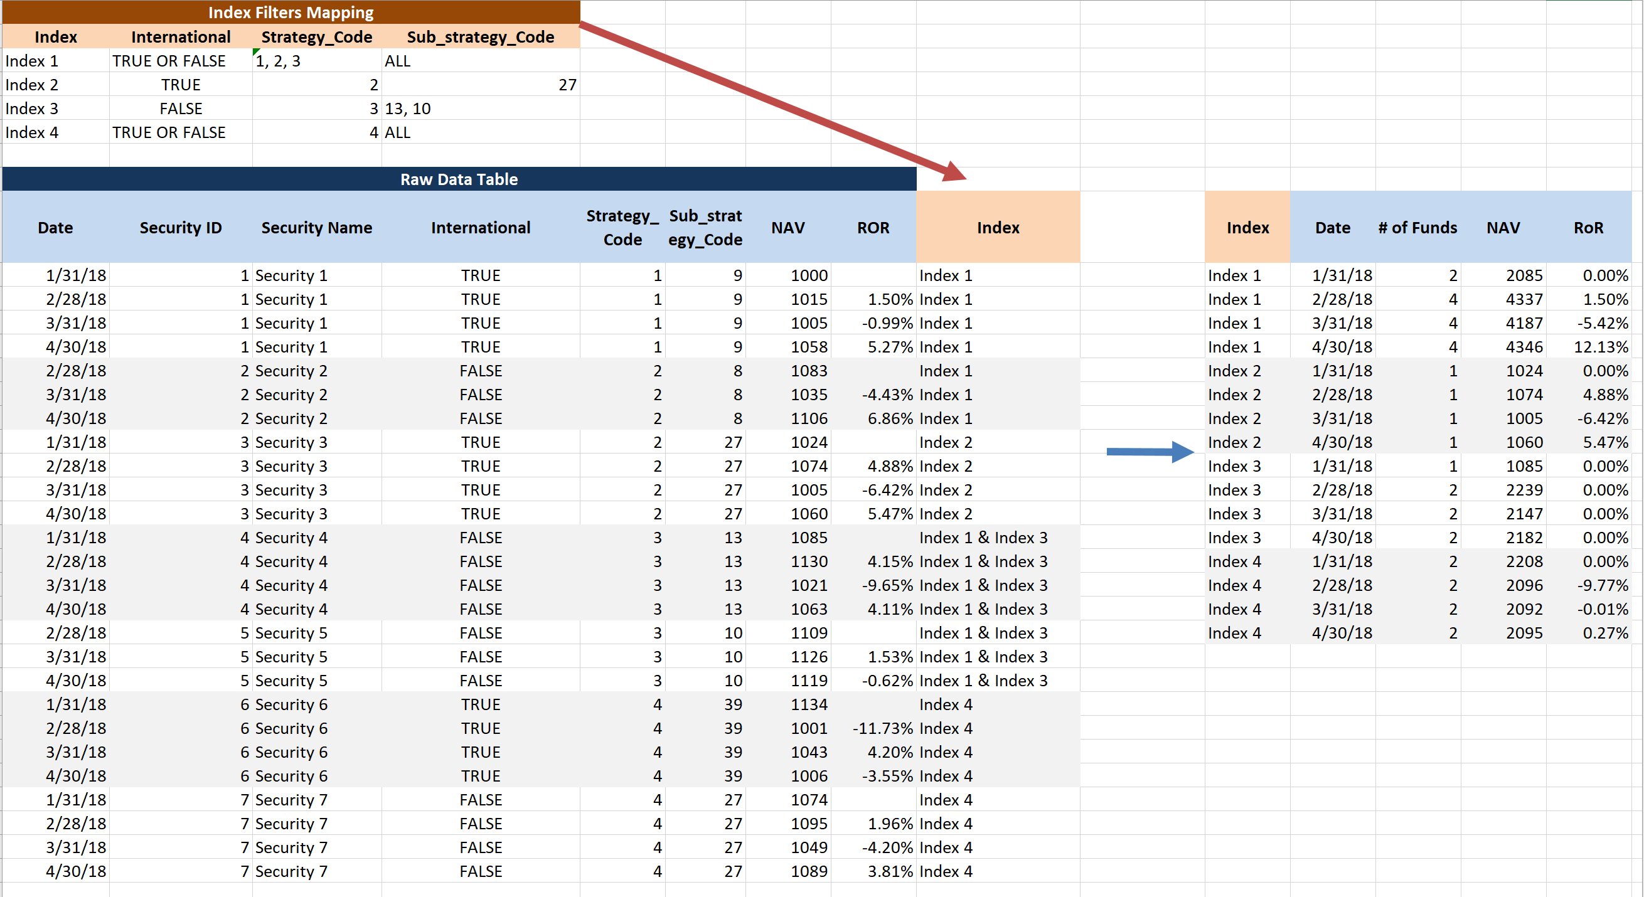
Task: Select the value 27 under Sub_strategy_Code
Action: click(567, 84)
